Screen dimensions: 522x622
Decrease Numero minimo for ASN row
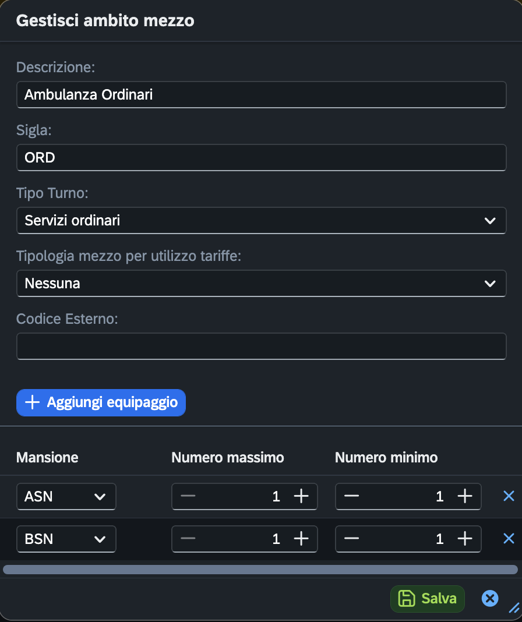[x=351, y=496]
